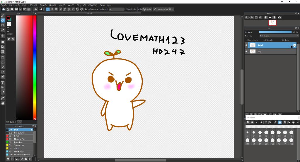Viewport: 300px width, 162px height.
Task: Enable Cạnh mềm soft edge checkbox
Action: point(127,9)
